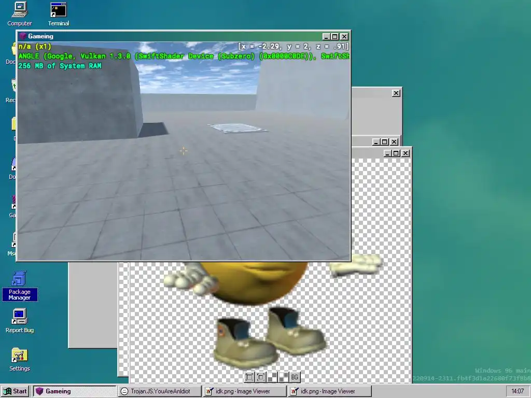Screen dimensions: 531x398
Task: Switch to Trojan.JS.YouAreAnIdiot in the taskbar
Action: coord(160,391)
